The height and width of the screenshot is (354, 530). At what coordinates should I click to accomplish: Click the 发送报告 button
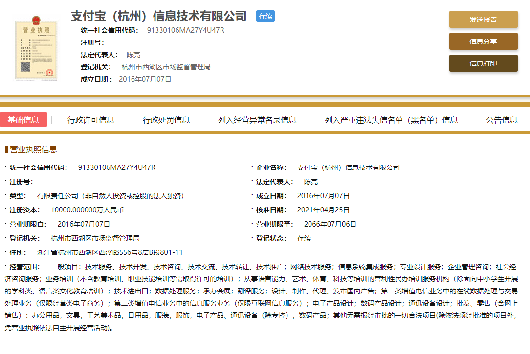pyautogui.click(x=484, y=19)
